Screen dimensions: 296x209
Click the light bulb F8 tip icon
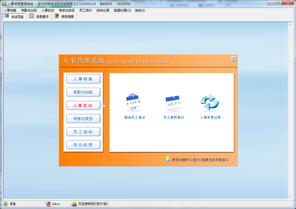pyautogui.click(x=167, y=159)
